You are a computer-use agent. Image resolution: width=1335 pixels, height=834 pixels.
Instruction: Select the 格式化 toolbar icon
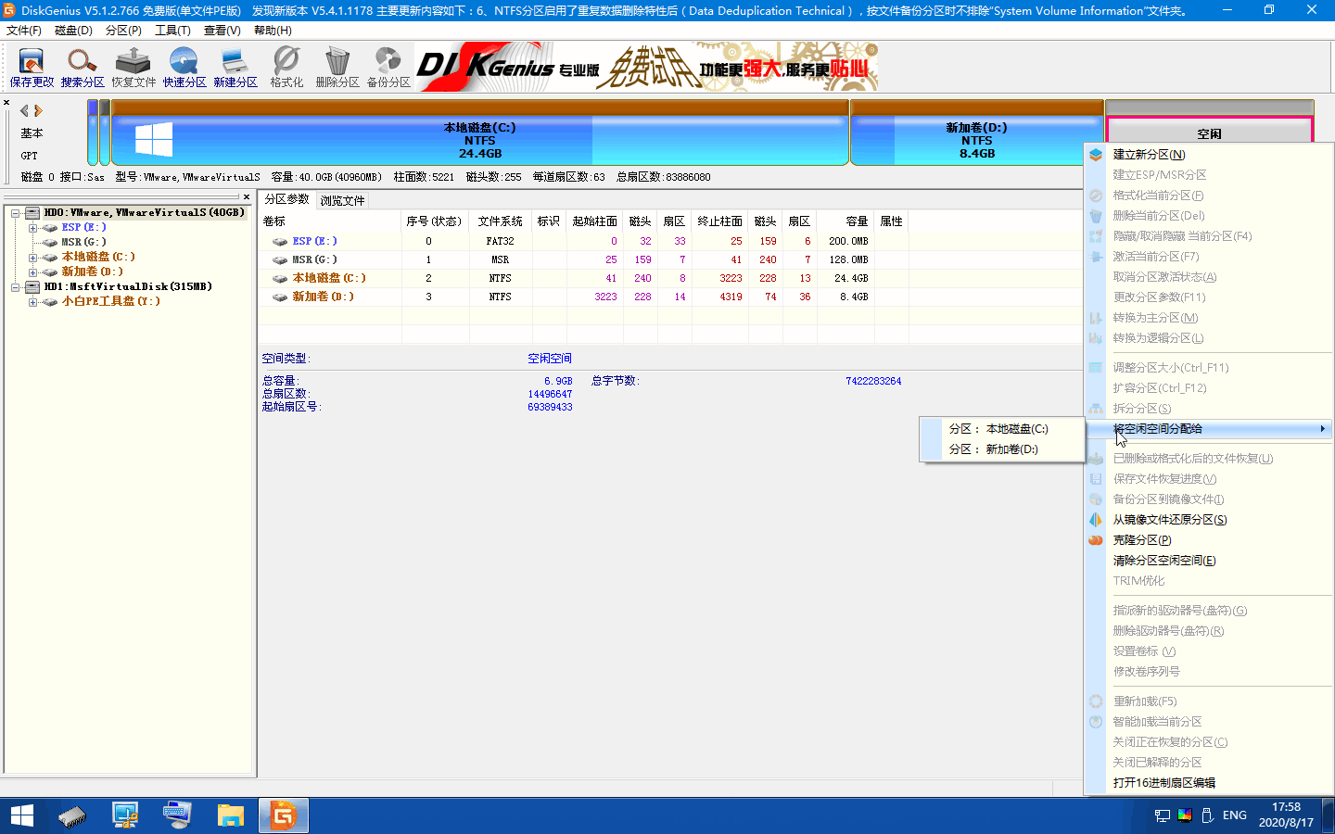[286, 69]
